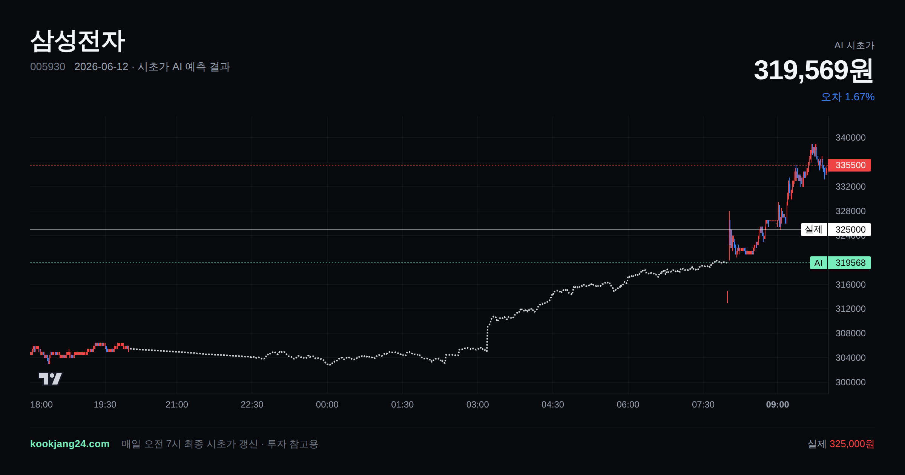Click the 06:00 time axis label

[x=628, y=405]
